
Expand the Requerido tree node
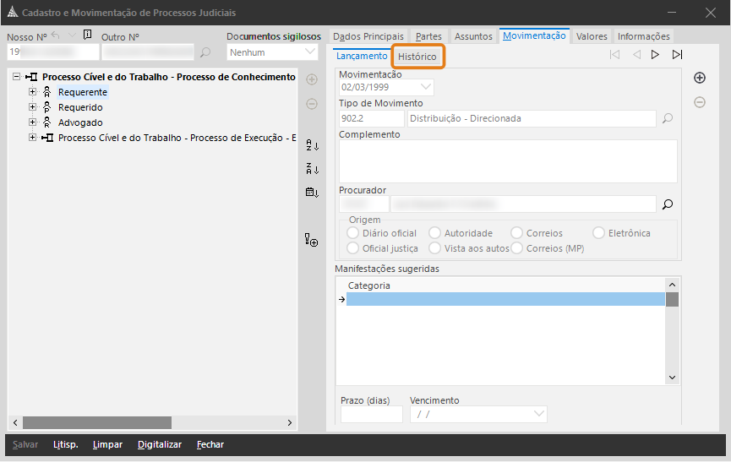(33, 107)
